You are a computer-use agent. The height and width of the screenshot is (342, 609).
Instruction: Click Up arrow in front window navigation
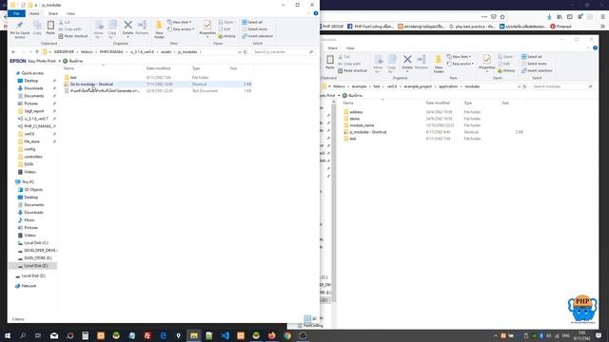click(37, 52)
